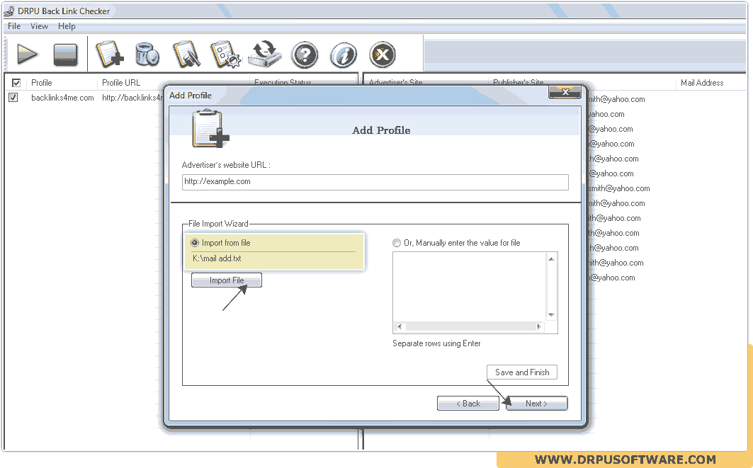753x468 pixels.
Task: Click up arrow of manual entry vertical scrollbar
Action: click(x=551, y=259)
